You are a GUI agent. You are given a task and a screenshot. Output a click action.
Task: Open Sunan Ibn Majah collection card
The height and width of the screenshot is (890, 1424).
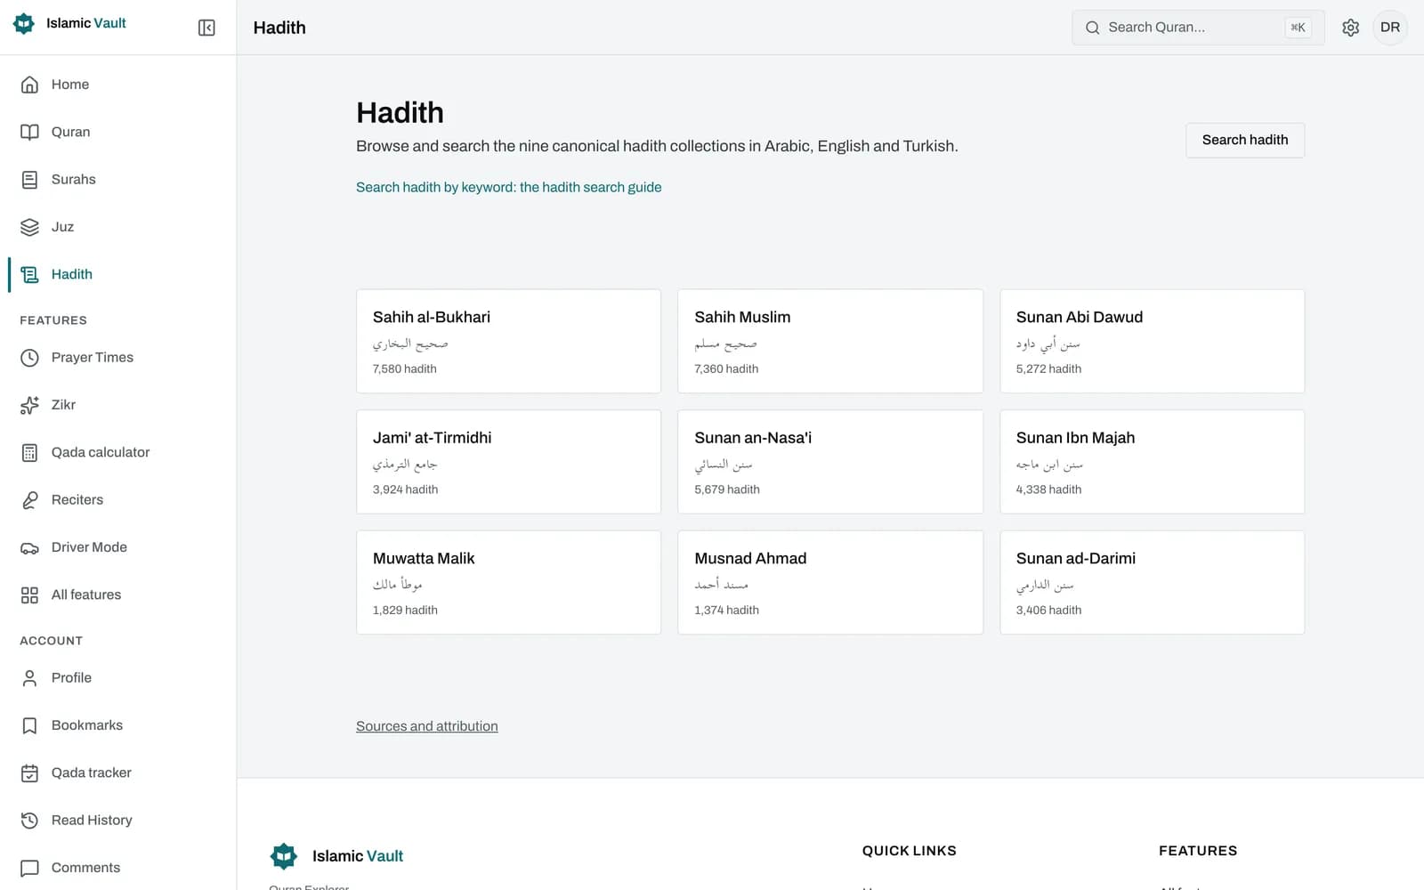point(1152,462)
